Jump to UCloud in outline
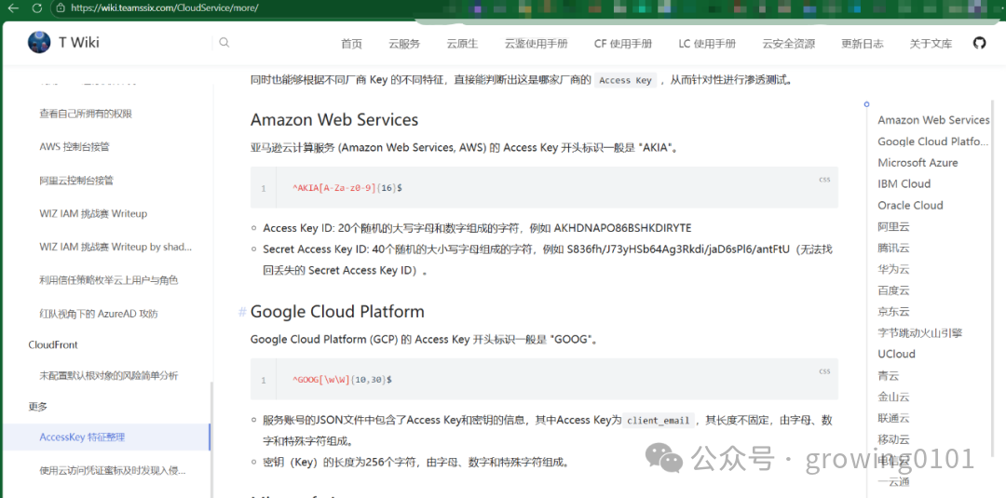 (896, 354)
